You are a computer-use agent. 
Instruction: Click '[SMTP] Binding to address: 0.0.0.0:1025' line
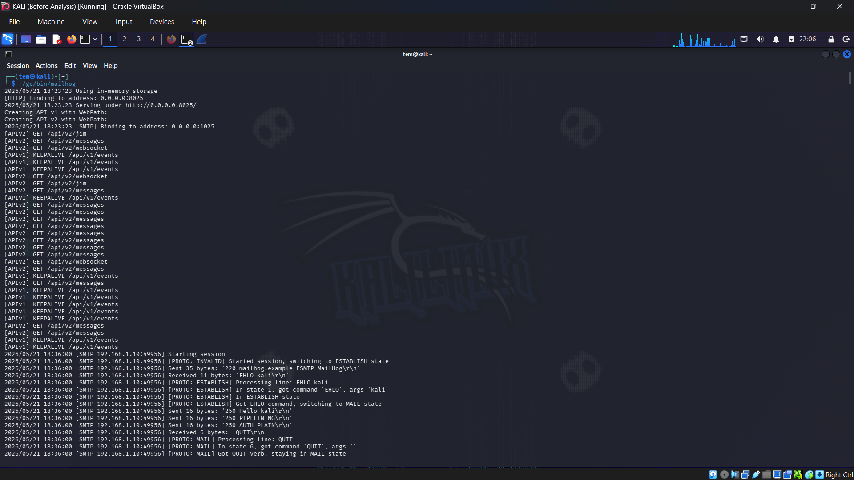(x=109, y=127)
